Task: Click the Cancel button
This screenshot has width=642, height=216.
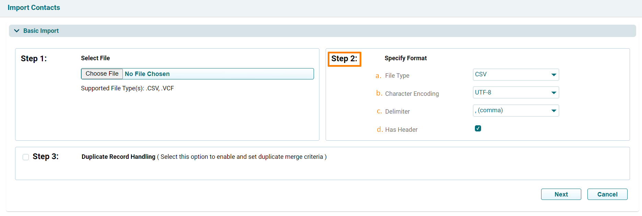Action: click(x=607, y=194)
